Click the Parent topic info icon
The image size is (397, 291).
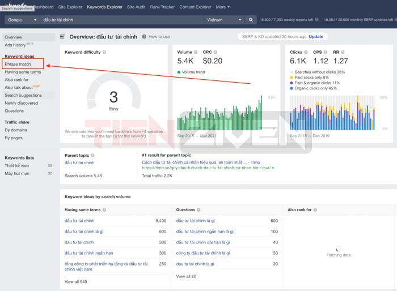tap(92, 155)
